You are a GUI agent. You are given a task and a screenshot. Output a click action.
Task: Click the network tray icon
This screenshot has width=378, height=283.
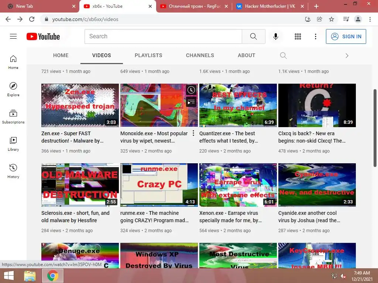click(334, 276)
